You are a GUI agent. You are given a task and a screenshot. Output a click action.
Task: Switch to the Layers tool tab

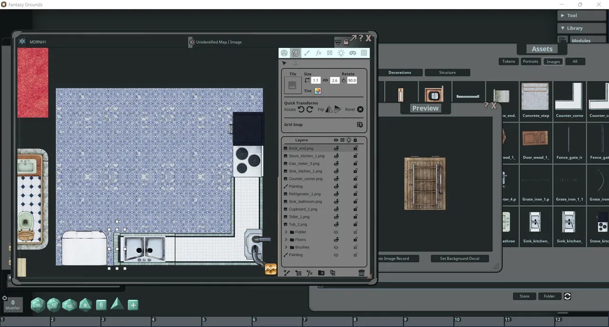(295, 53)
